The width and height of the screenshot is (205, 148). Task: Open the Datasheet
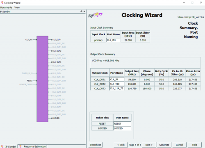pyautogui.click(x=96, y=145)
